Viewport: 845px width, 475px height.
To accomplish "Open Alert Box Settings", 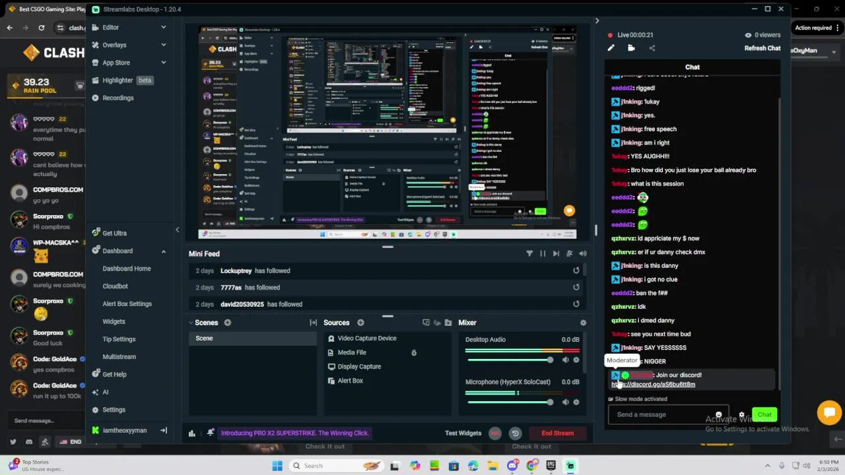I will click(127, 303).
